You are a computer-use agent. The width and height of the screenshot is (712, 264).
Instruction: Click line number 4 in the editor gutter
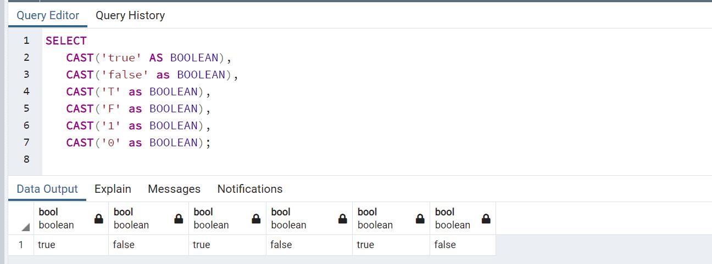click(26, 91)
